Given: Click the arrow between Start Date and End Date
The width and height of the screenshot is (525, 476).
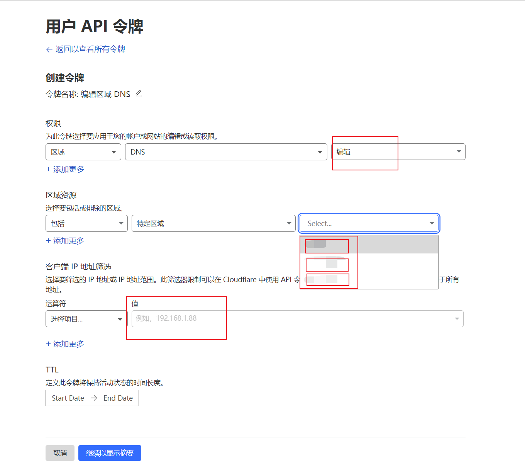Looking at the screenshot, I should (93, 398).
